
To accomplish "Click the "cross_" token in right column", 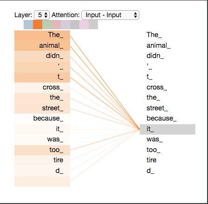I will click(x=156, y=87).
